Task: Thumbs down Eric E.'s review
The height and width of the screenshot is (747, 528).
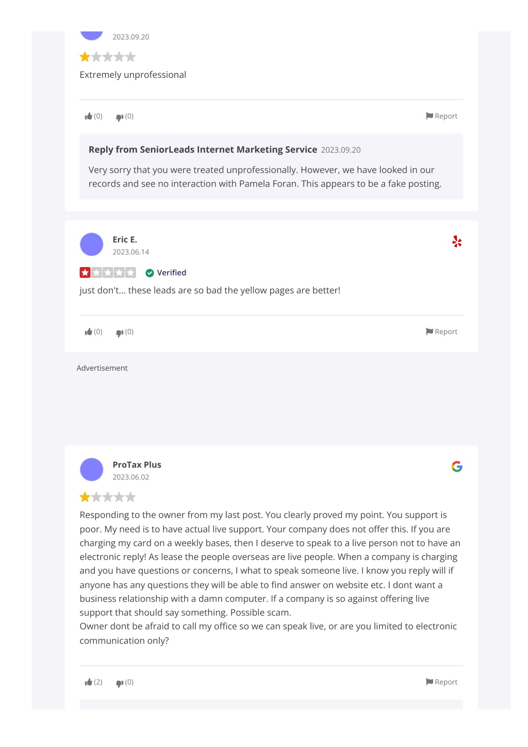Action: pyautogui.click(x=125, y=332)
